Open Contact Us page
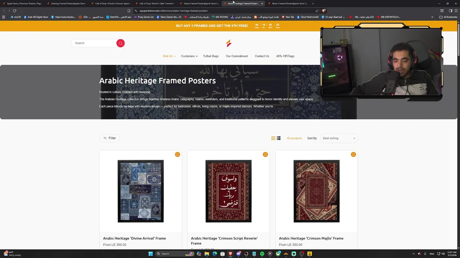 262,56
